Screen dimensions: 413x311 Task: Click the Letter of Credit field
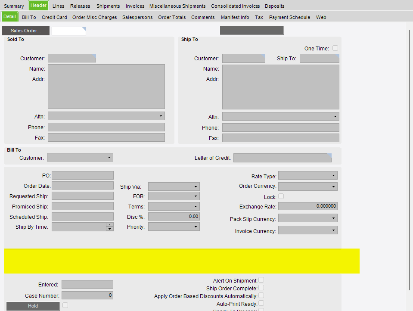point(283,158)
